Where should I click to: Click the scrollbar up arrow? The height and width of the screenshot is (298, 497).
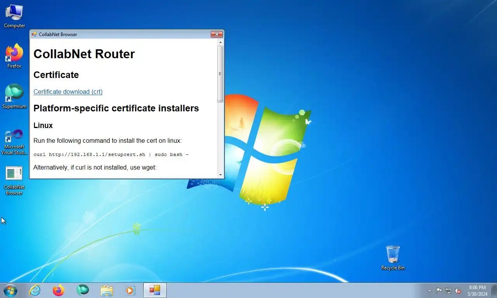[221, 42]
